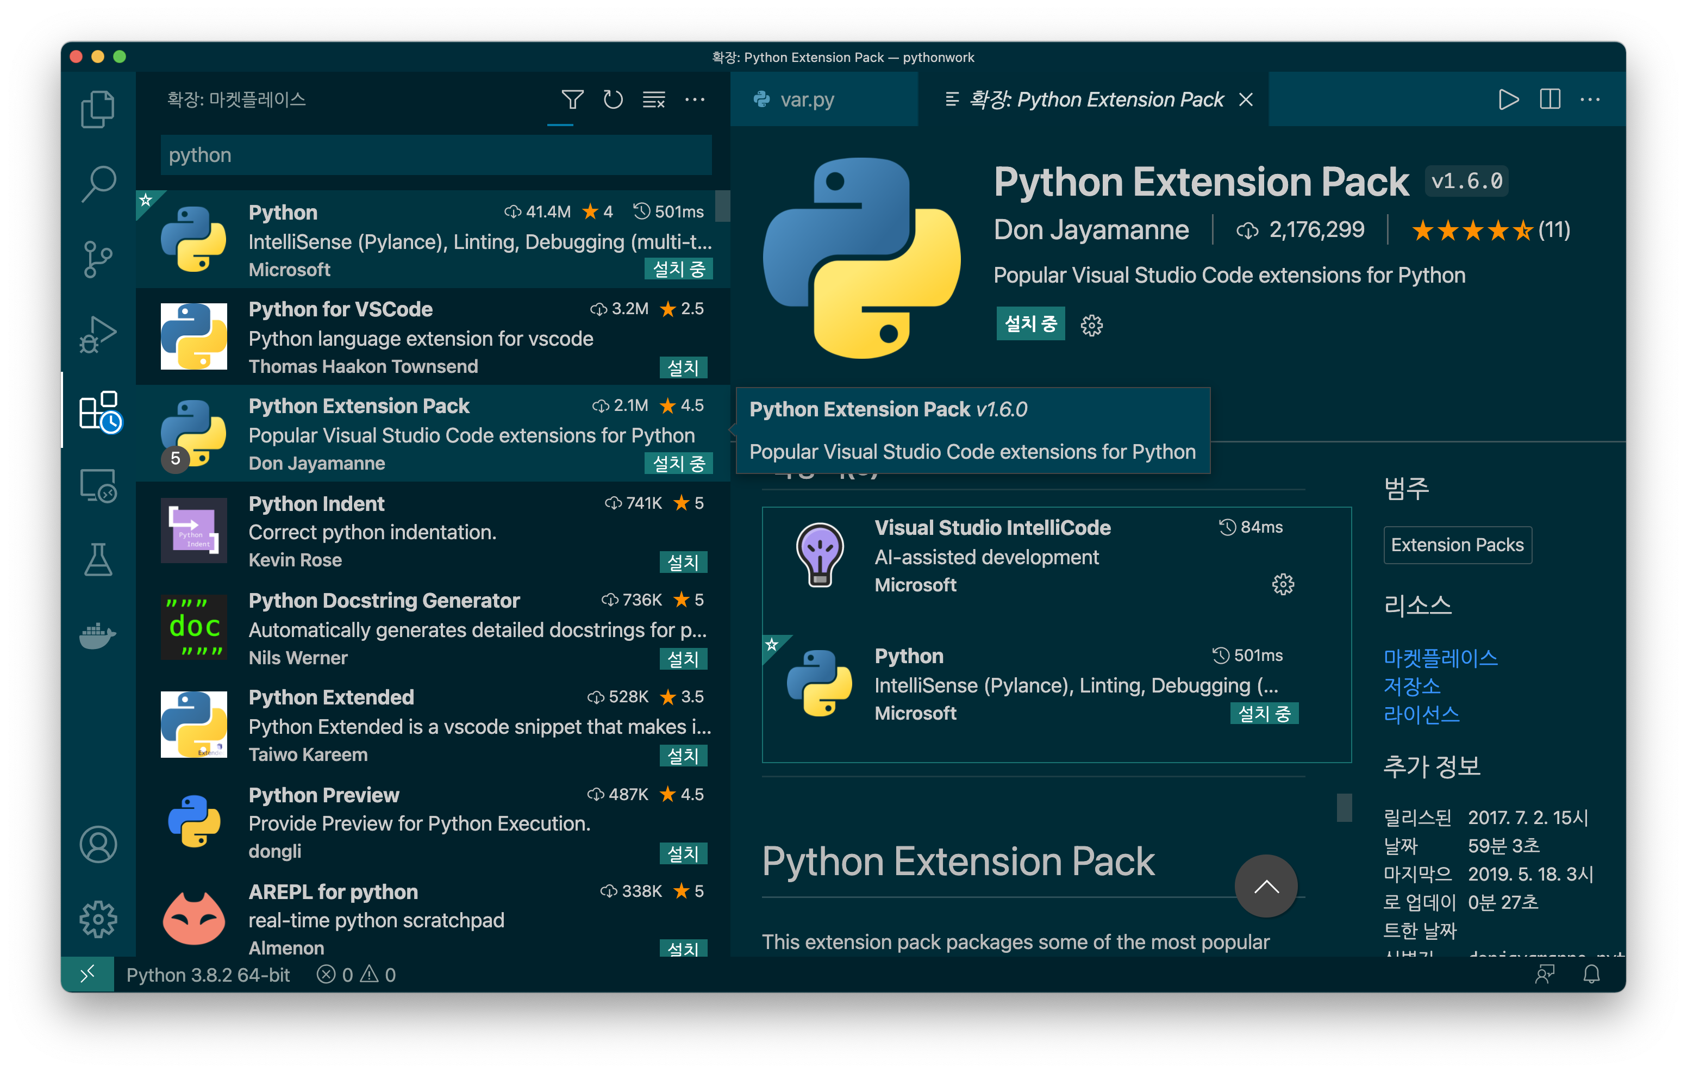Close the Python Extension Pack tab

click(1246, 99)
